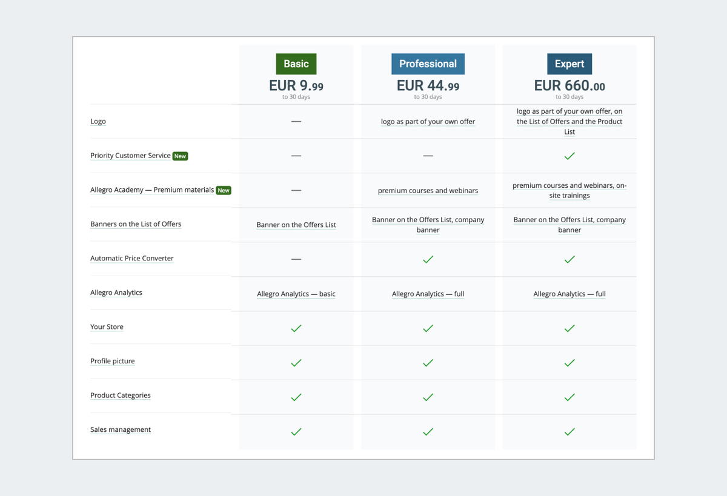Open the Automatic Price Converter link
727x496 pixels.
click(132, 259)
